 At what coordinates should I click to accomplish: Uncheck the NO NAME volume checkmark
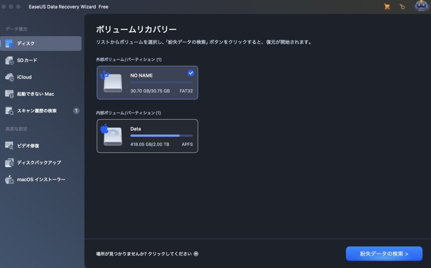coord(191,73)
